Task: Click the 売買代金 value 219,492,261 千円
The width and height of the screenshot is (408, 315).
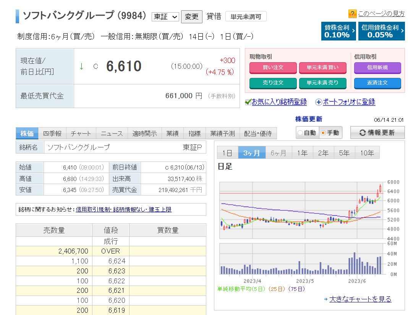Action: pos(180,190)
